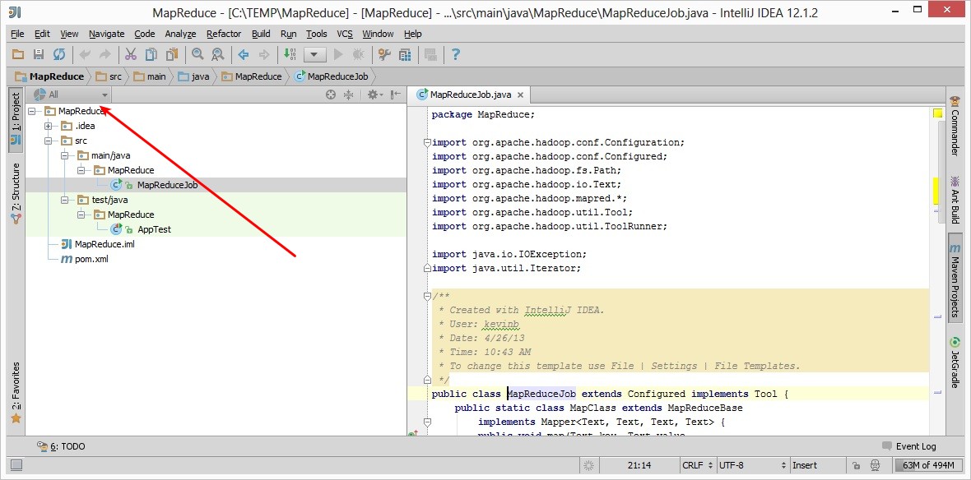Click the main breadcrumb in navigation bar
Image resolution: width=971 pixels, height=480 pixels.
tap(150, 76)
